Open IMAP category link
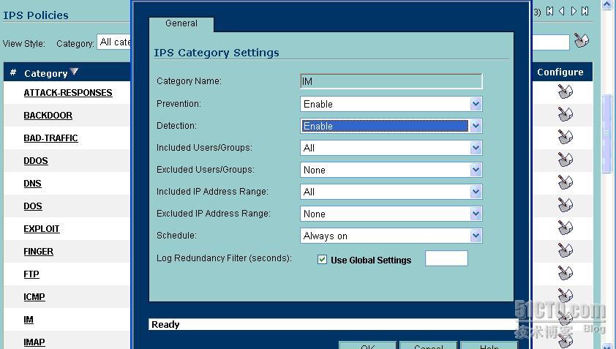 tap(34, 342)
